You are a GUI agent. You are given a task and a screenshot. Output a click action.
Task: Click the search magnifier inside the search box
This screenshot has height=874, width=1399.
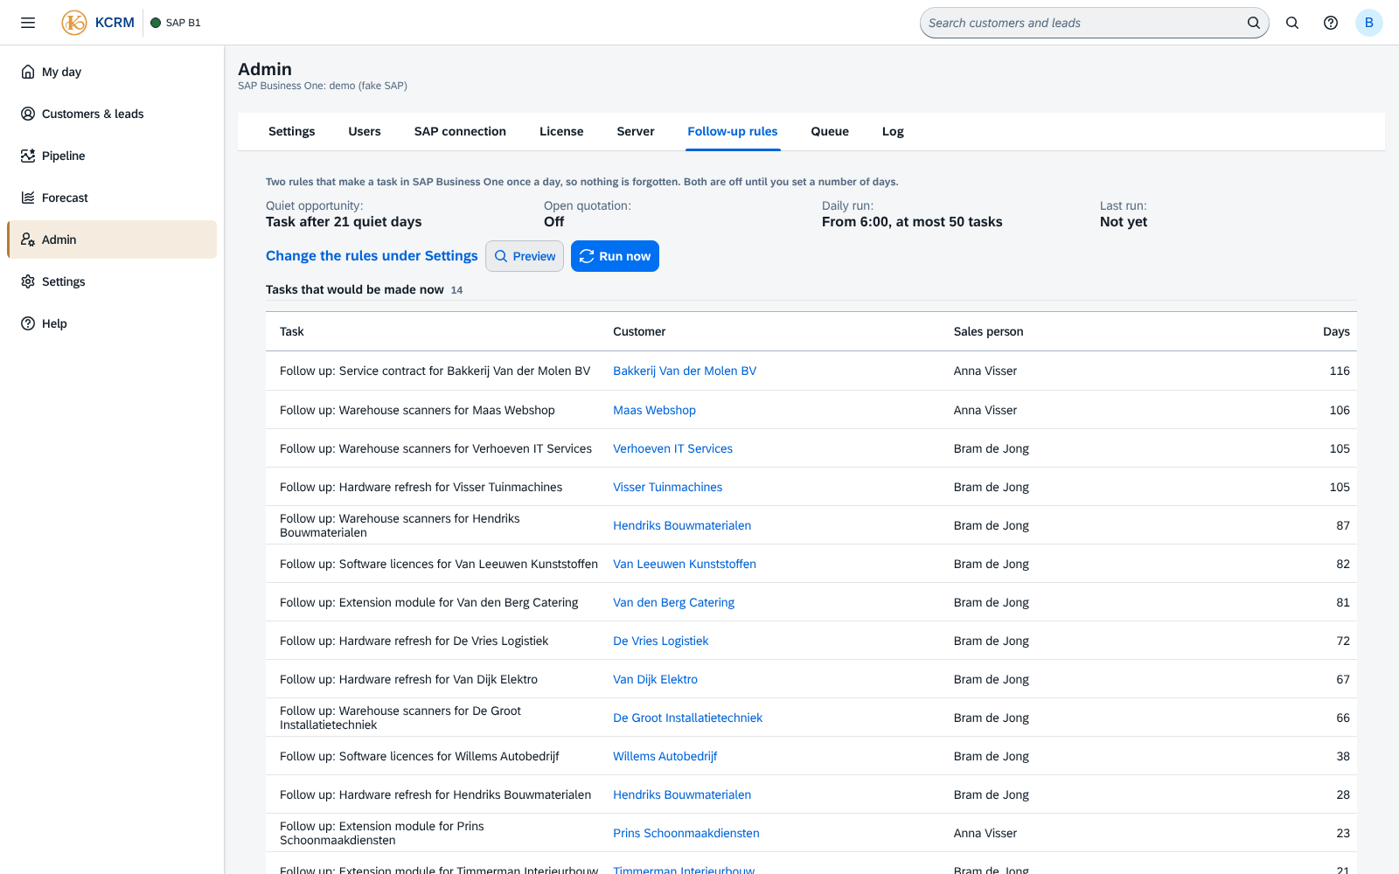tap(1253, 23)
